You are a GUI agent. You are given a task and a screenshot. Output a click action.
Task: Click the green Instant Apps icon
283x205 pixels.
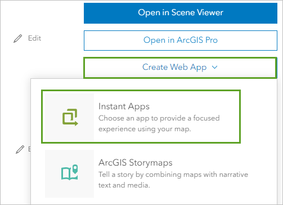point(70,117)
